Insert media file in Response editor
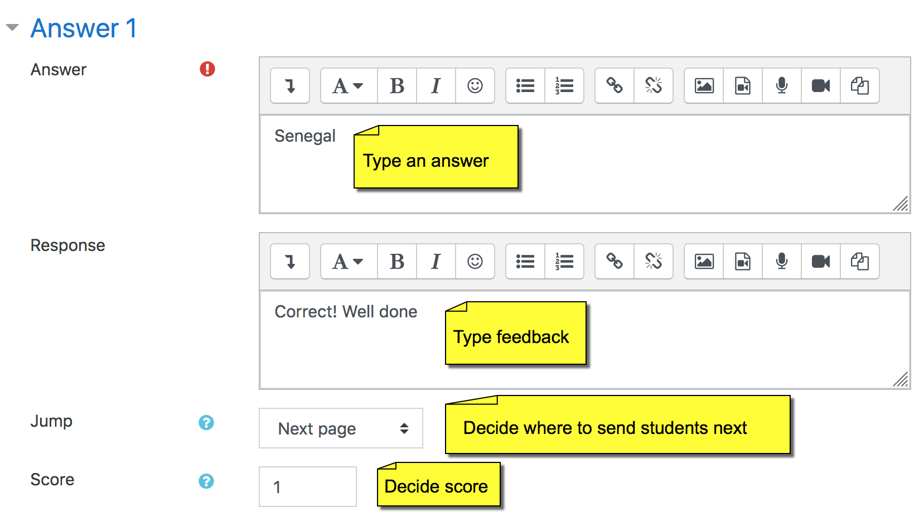 click(x=743, y=262)
